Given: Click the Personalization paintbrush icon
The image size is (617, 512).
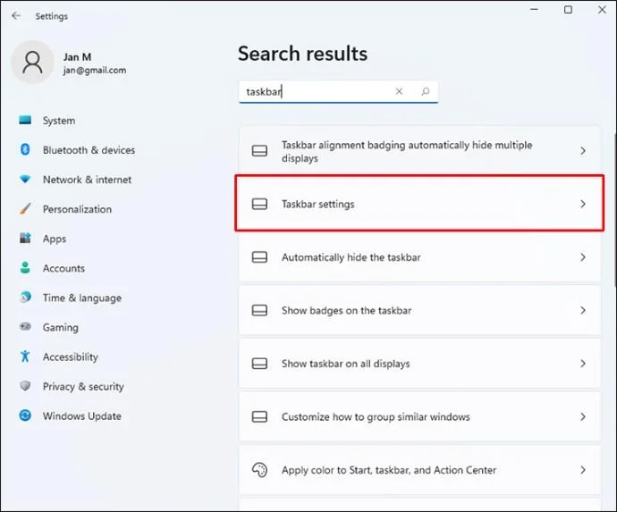Looking at the screenshot, I should (25, 209).
